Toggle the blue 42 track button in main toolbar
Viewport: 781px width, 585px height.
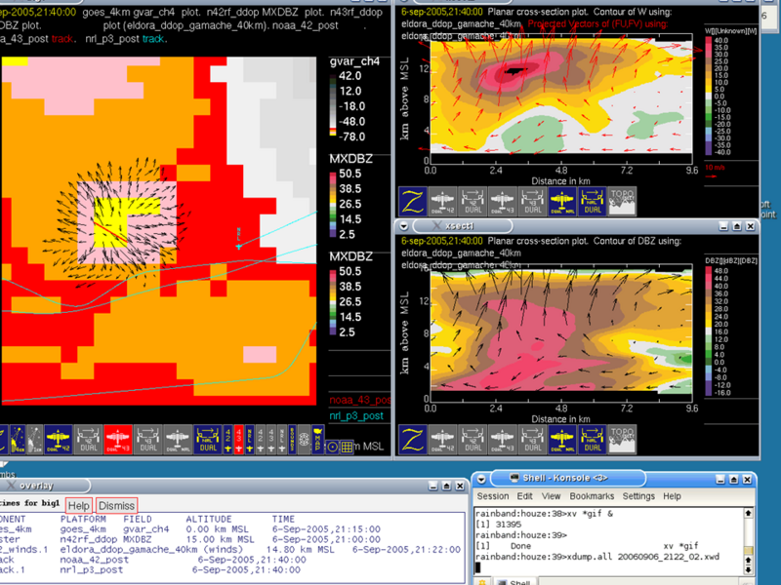pos(227,439)
